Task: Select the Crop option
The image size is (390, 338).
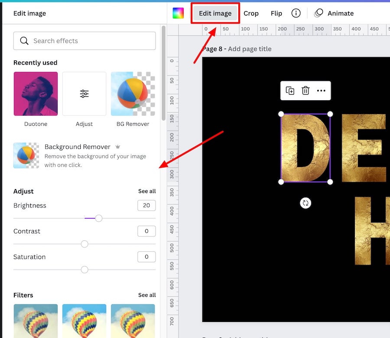Action: coord(251,13)
